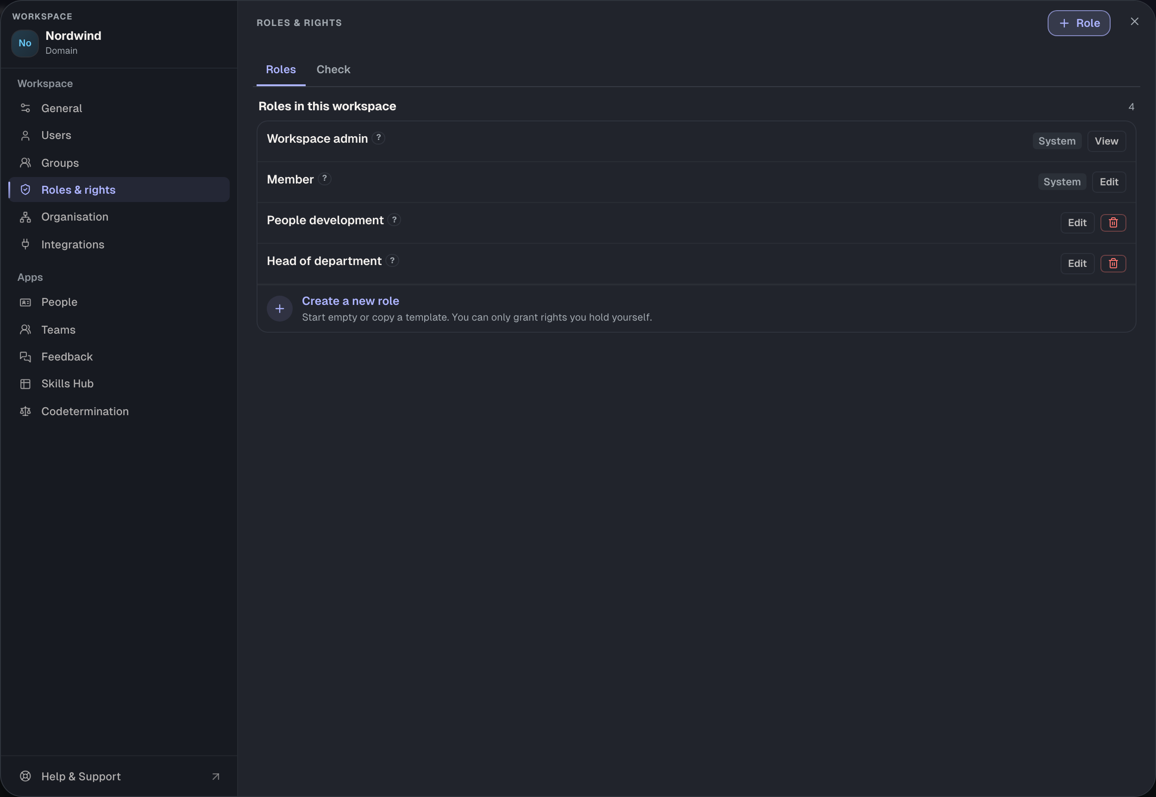Edit the Head of department role
This screenshot has width=1156, height=797.
pos(1077,264)
